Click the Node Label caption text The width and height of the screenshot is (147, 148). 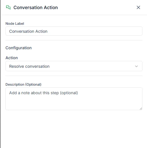(15, 24)
